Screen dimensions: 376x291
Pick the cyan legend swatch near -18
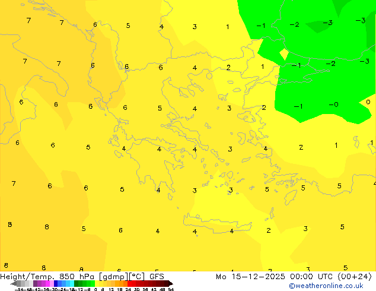[x=72, y=283]
